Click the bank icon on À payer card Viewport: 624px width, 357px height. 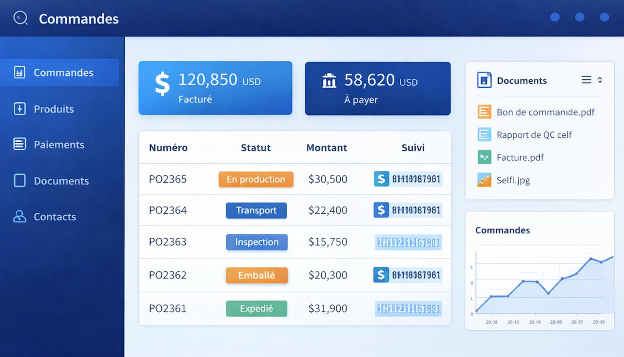pos(329,80)
